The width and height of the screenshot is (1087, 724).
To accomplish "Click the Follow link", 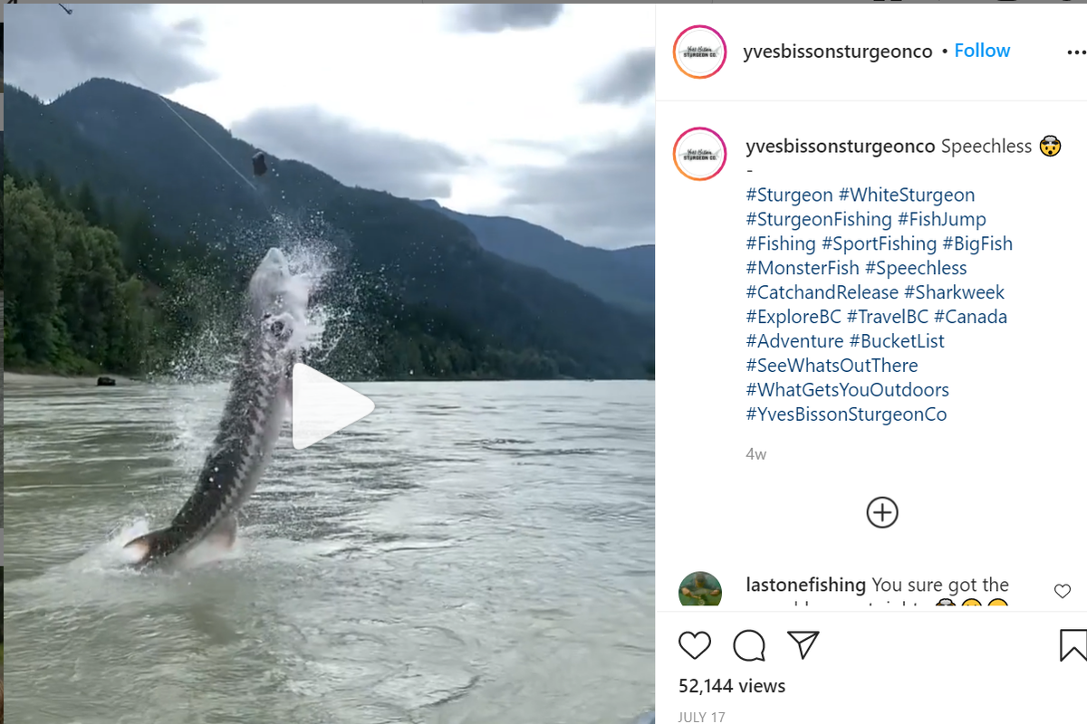I will point(982,51).
